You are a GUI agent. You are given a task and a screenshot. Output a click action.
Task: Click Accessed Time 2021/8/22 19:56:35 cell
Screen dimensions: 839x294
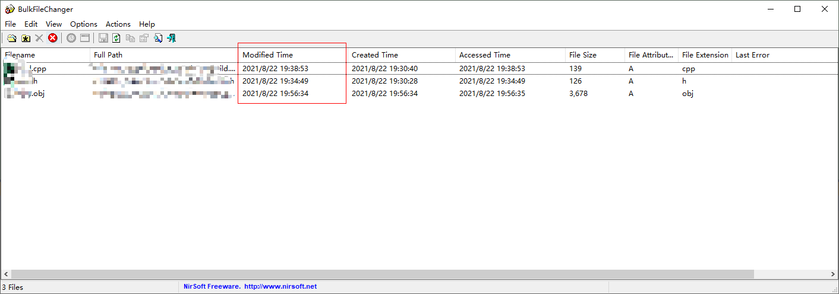coord(492,94)
